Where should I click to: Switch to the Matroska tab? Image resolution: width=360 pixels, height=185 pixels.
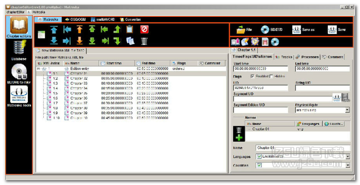(48, 20)
